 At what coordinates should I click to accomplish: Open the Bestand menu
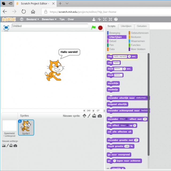click(33, 19)
